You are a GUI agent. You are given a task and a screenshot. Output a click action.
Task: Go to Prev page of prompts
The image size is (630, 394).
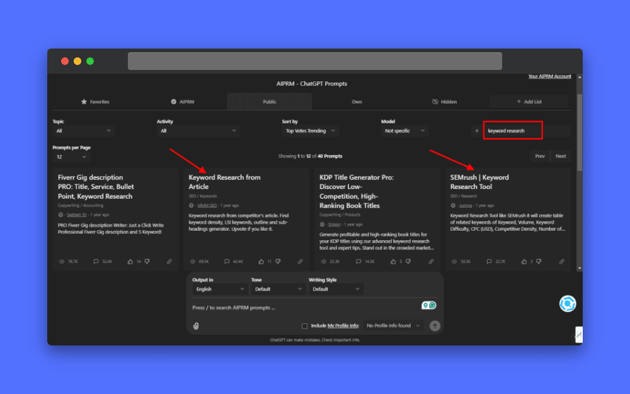coord(540,156)
